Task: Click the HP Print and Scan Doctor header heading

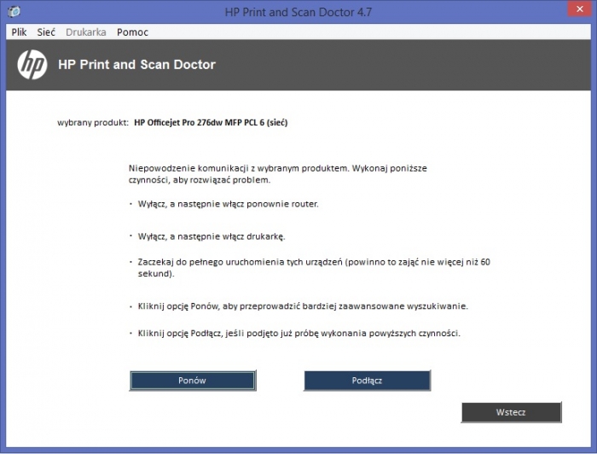Action: 136,65
